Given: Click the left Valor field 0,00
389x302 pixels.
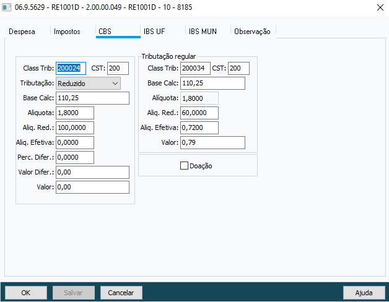Looking at the screenshot, I should [92, 187].
